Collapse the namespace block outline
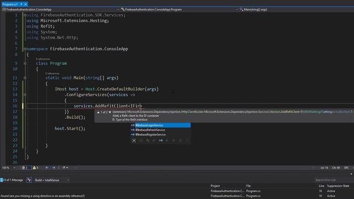Viewport: 354px width, 199px height. pos(25,49)
